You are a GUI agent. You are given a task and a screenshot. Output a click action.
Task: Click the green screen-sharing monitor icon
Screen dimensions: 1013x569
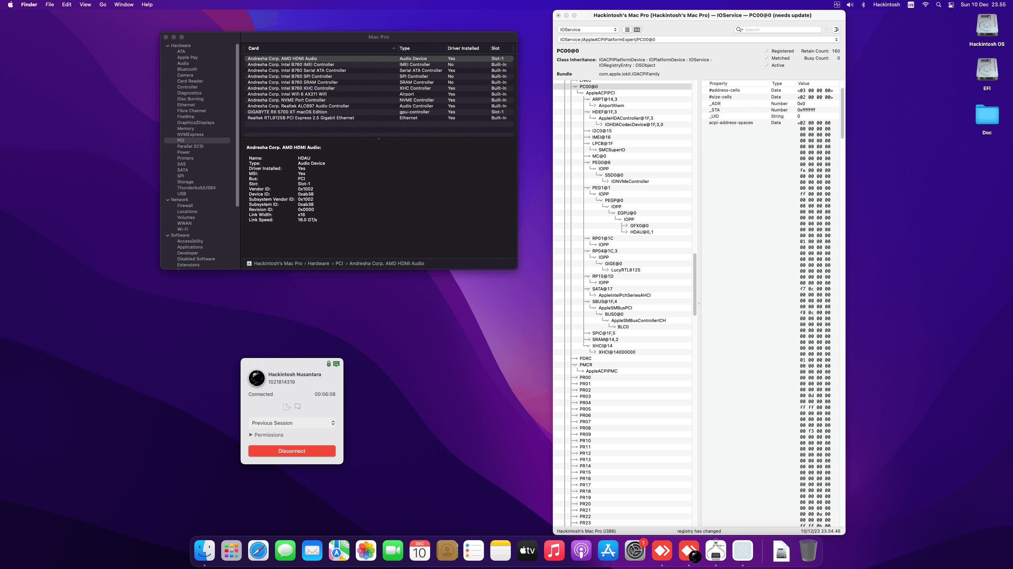(x=336, y=364)
